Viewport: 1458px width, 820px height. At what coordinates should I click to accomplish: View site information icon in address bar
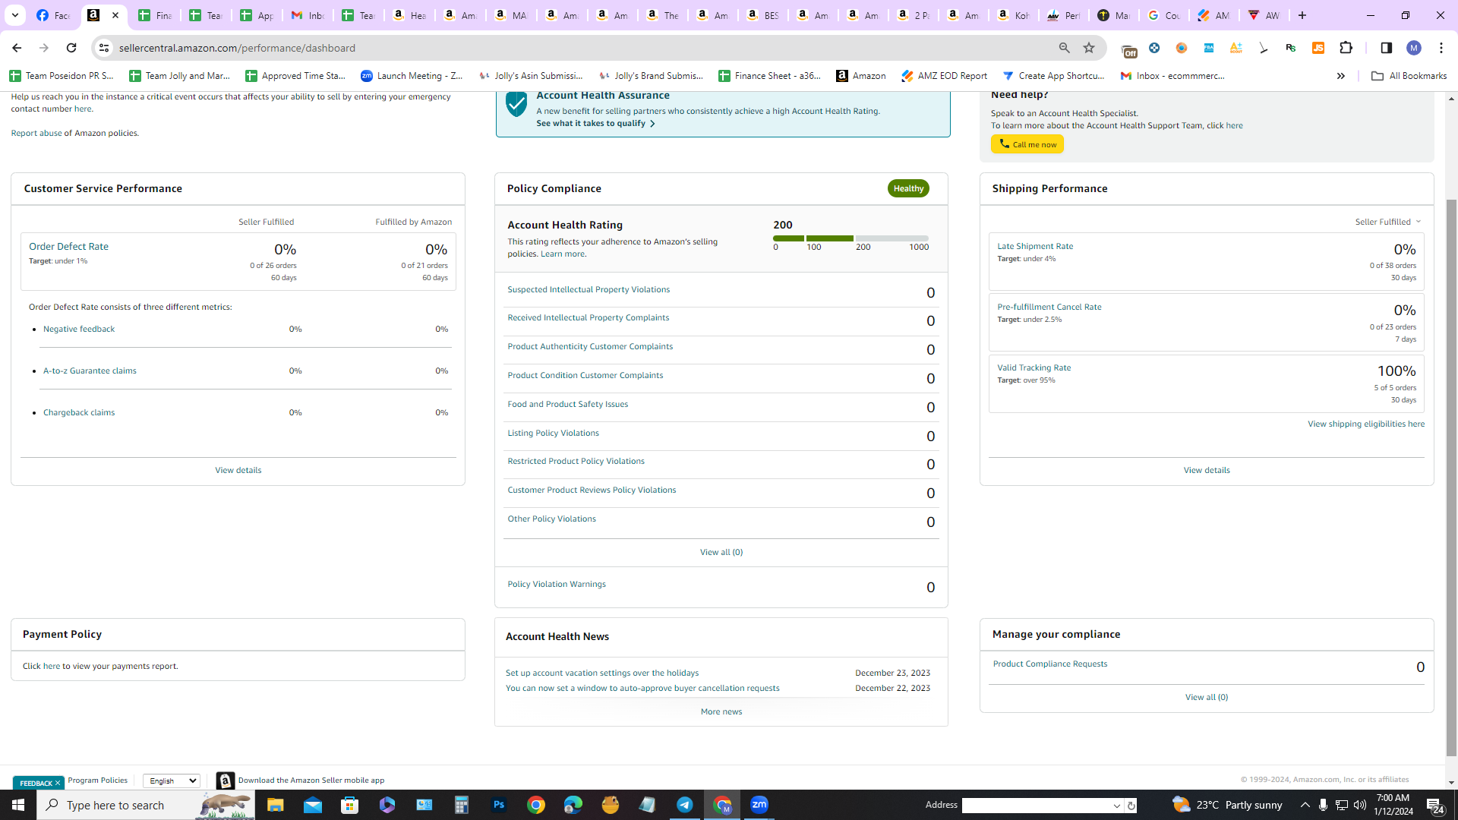104,48
